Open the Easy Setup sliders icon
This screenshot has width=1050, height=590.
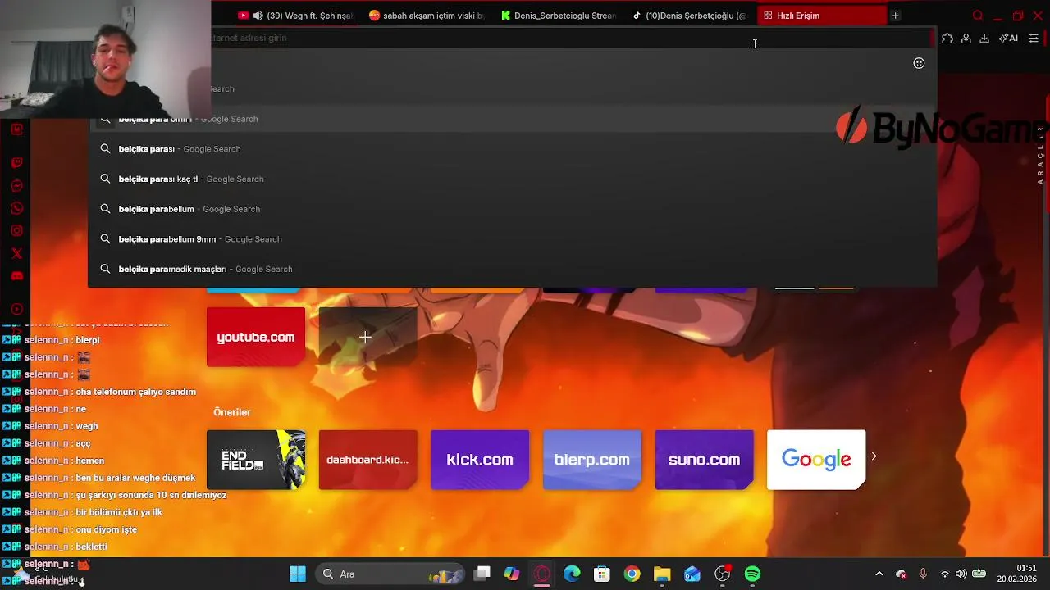[1034, 38]
